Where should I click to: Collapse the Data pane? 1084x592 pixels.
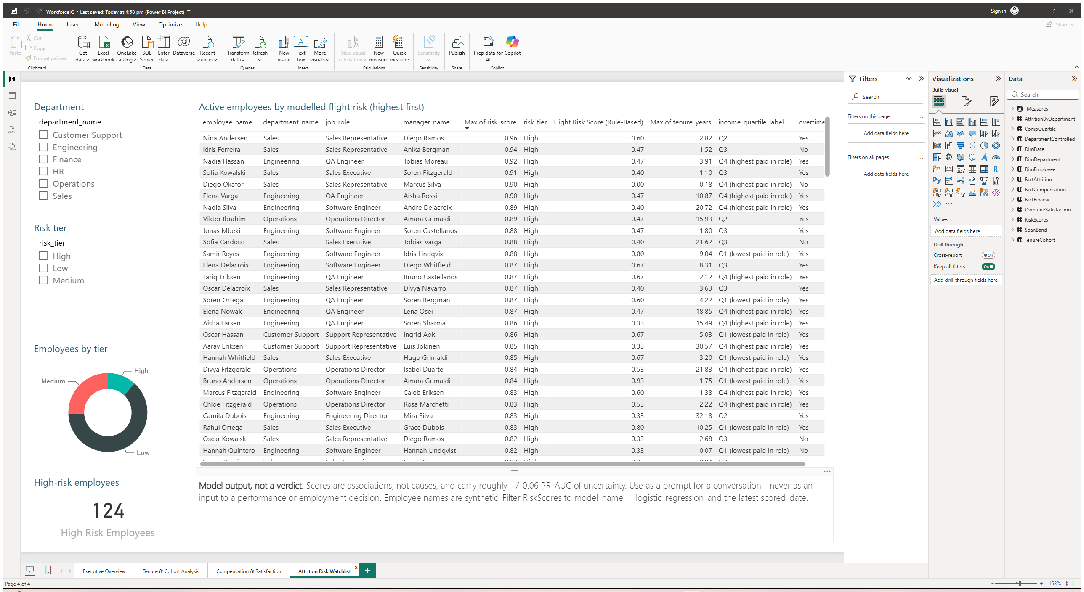[1074, 79]
